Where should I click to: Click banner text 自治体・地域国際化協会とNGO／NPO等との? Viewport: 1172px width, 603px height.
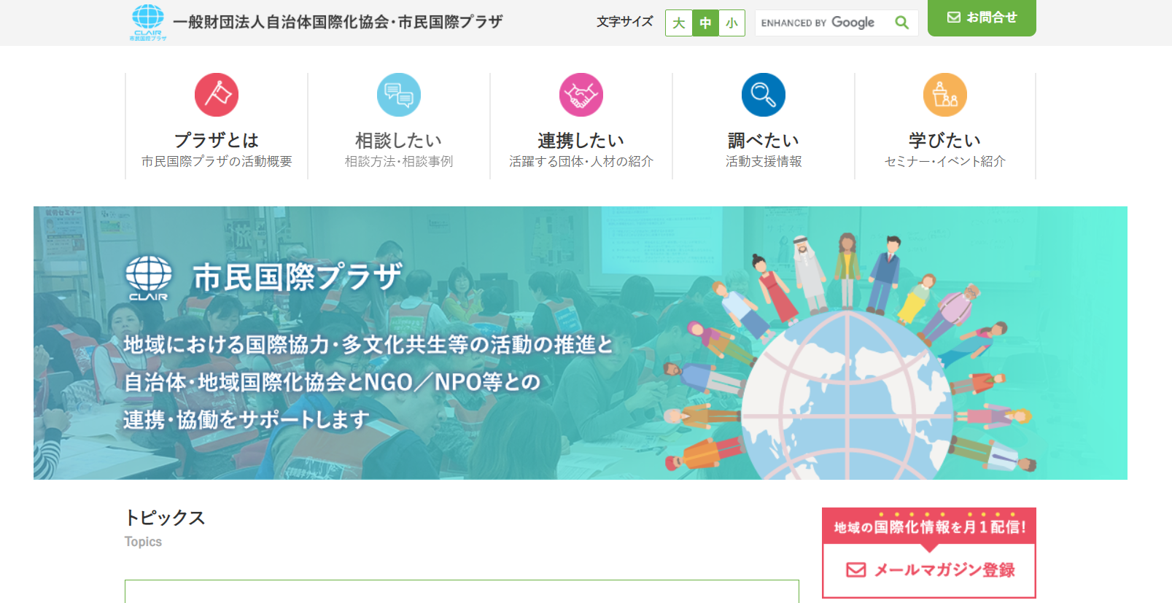(332, 382)
